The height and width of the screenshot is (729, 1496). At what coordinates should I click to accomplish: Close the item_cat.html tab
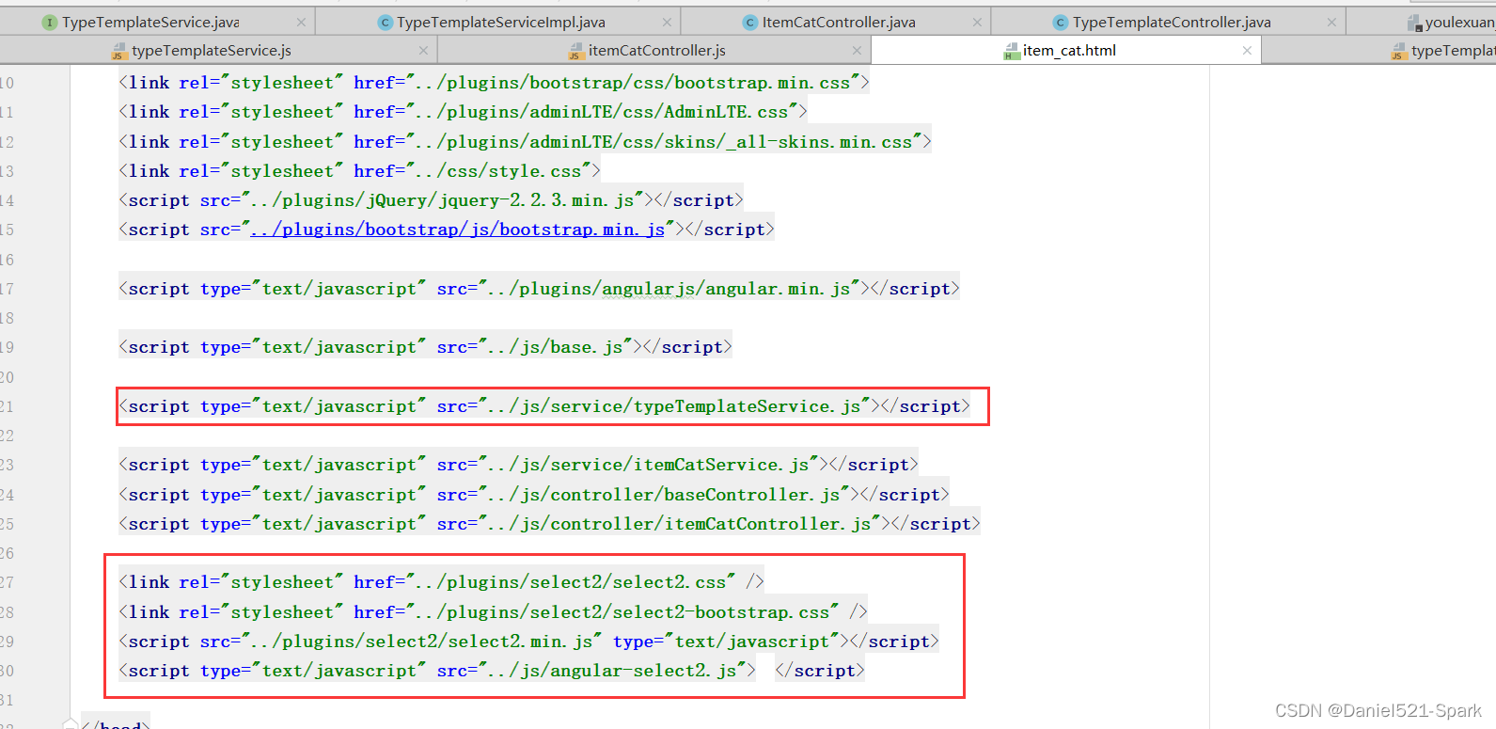pyautogui.click(x=1247, y=50)
